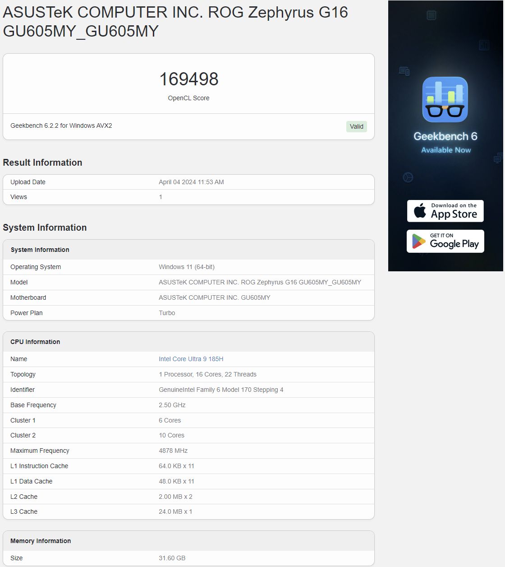
Task: Click the Operating System row label
Action: (x=36, y=267)
